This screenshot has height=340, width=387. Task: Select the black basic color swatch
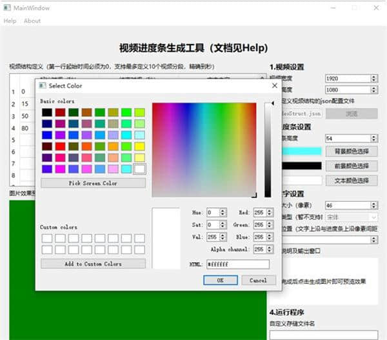click(46, 112)
